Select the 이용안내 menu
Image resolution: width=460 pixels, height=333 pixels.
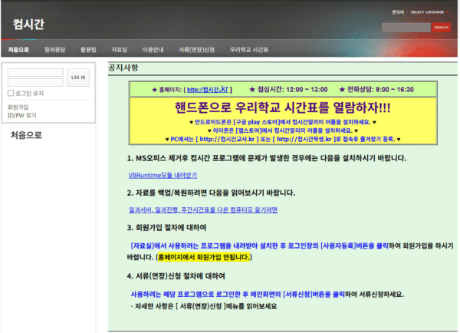(x=153, y=50)
